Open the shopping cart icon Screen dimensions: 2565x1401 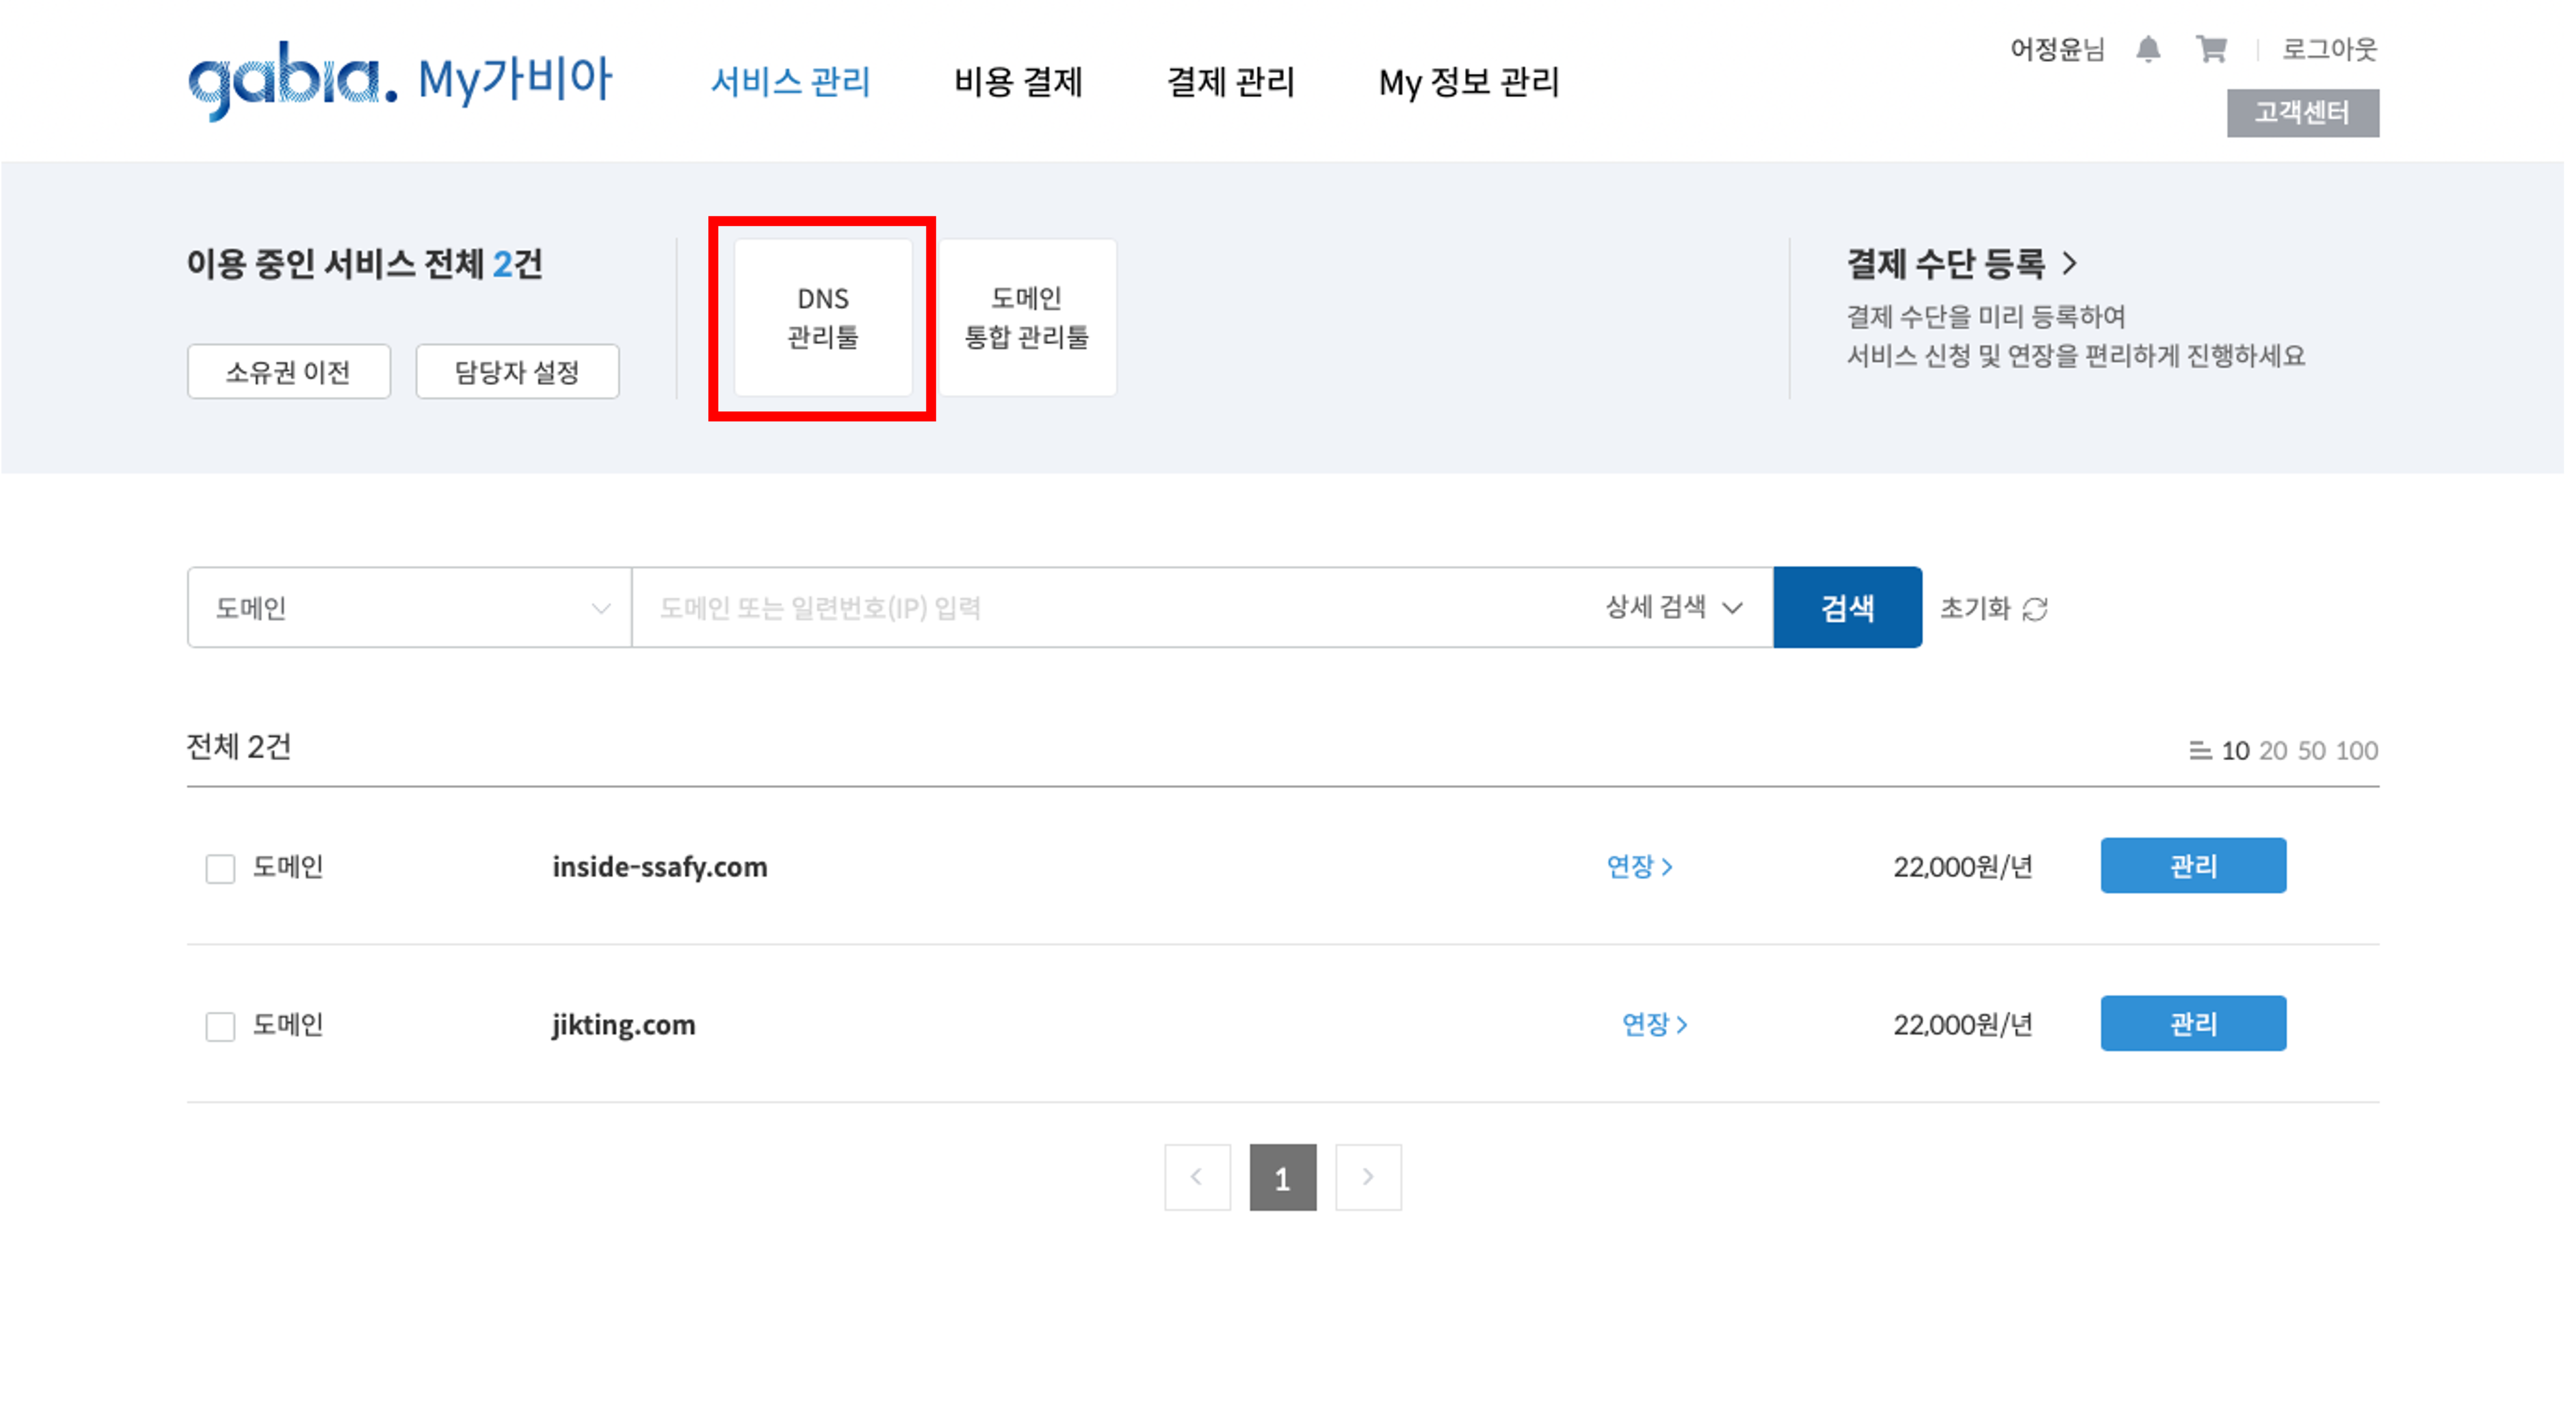(2211, 49)
